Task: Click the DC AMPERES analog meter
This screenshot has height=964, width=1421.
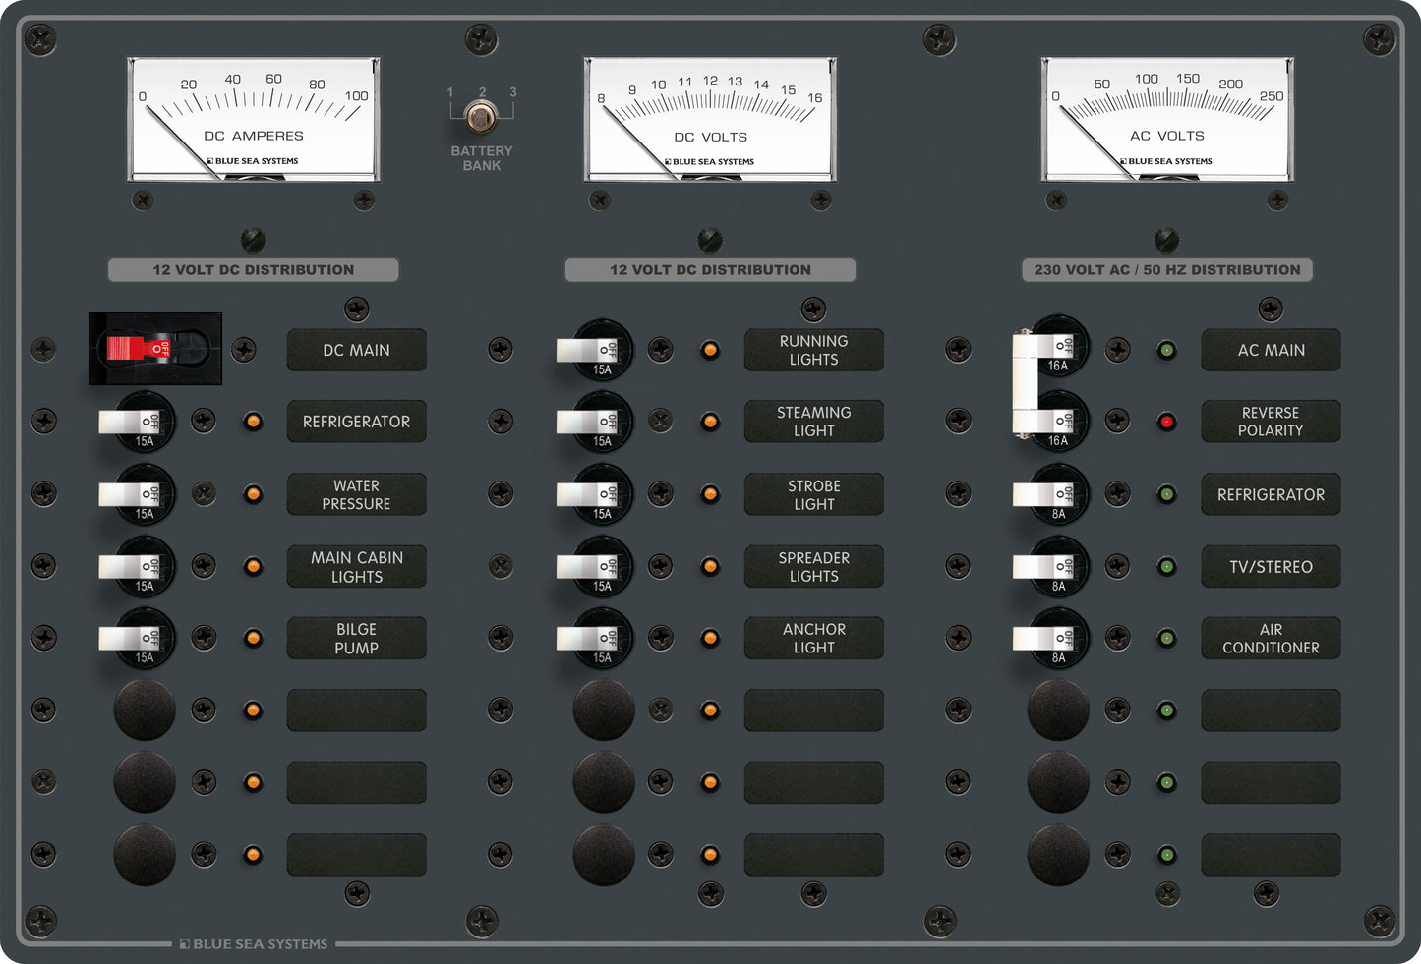Action: click(x=254, y=118)
